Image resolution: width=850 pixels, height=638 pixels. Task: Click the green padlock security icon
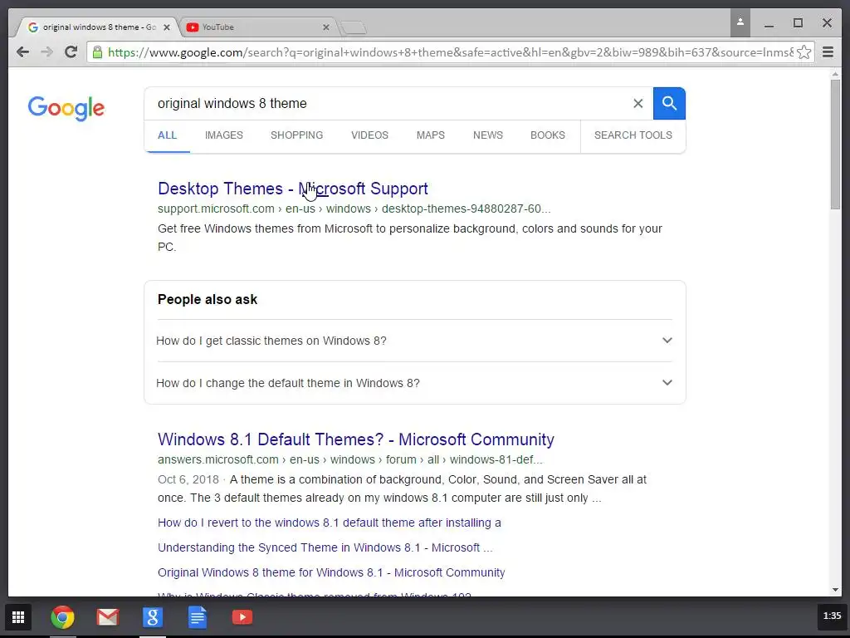[98, 52]
